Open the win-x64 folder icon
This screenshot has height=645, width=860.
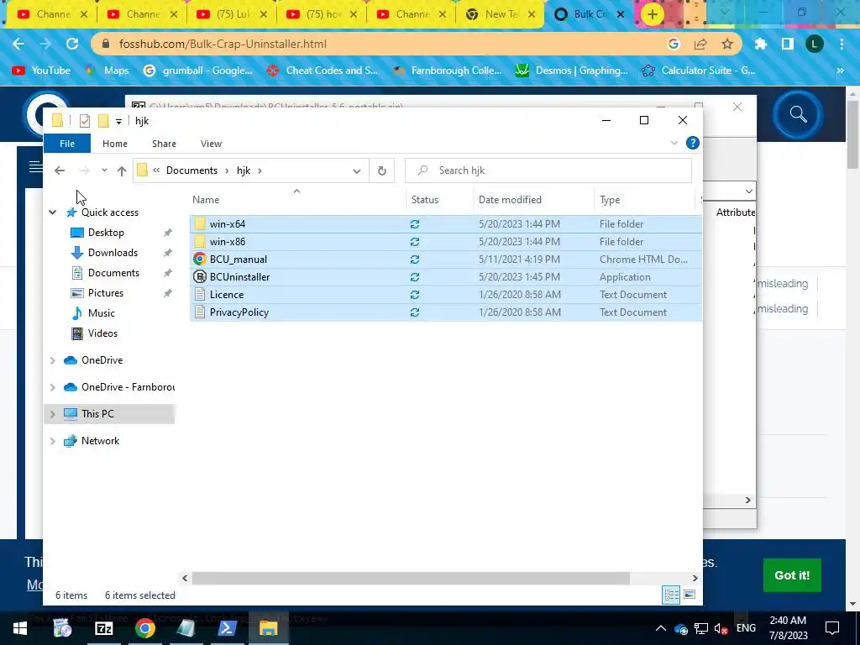click(x=200, y=223)
